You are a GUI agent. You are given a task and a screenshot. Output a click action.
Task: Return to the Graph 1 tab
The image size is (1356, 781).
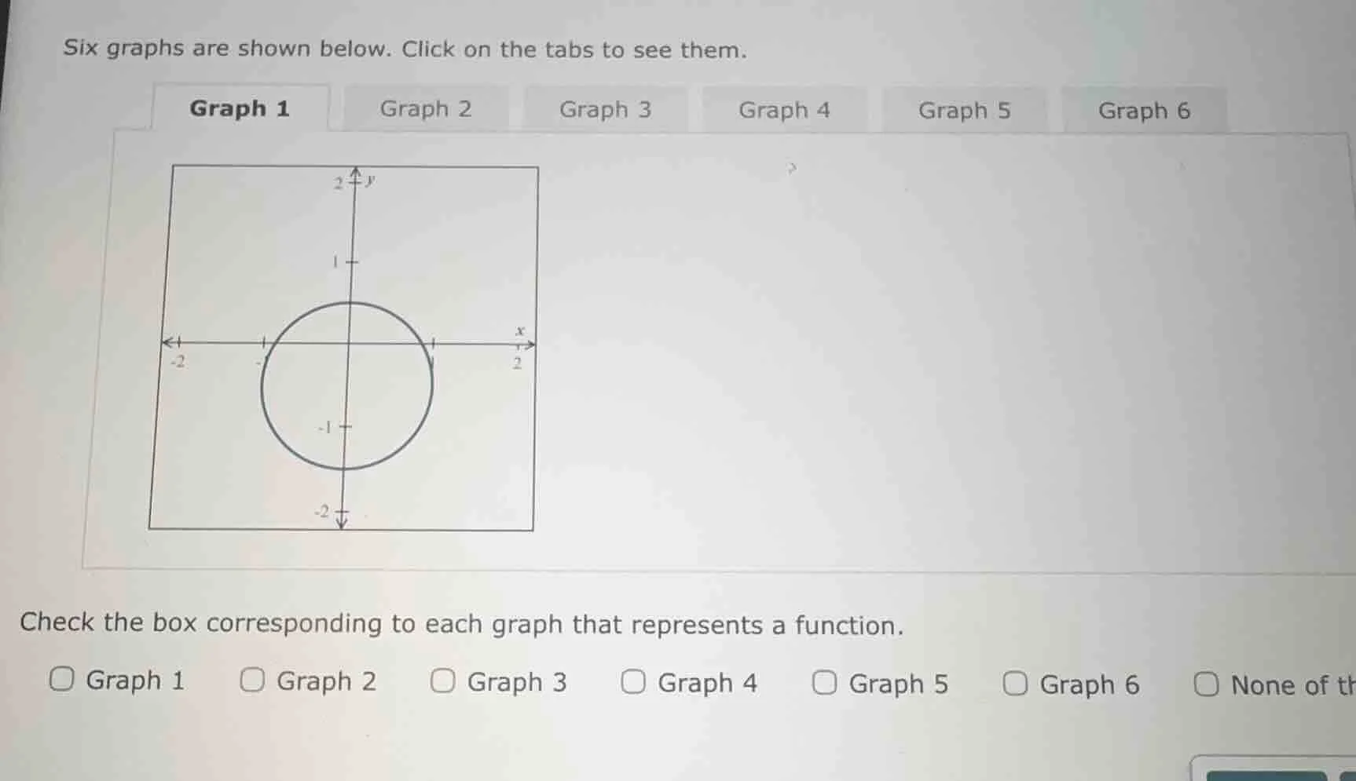point(240,109)
